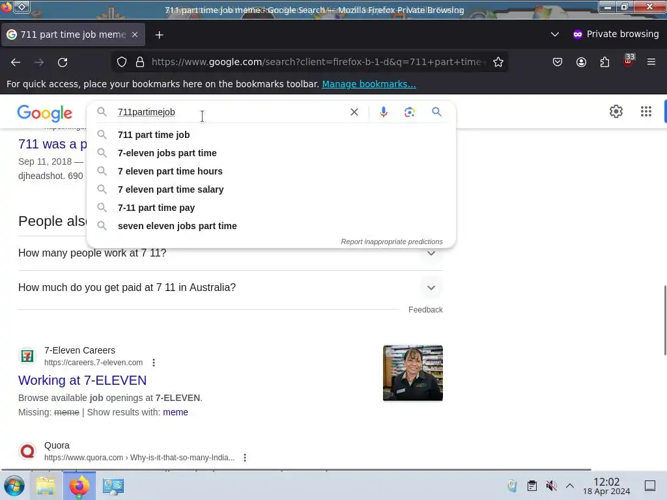Open more options for Quora result

point(245,458)
